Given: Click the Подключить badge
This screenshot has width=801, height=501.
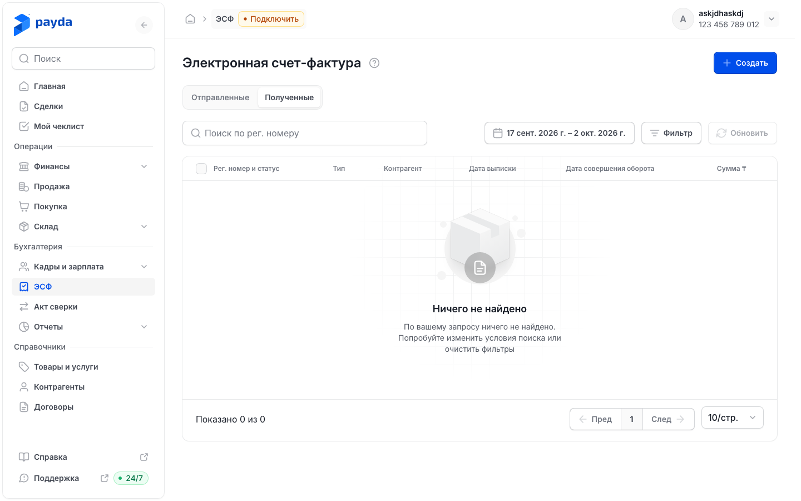Looking at the screenshot, I should (271, 19).
